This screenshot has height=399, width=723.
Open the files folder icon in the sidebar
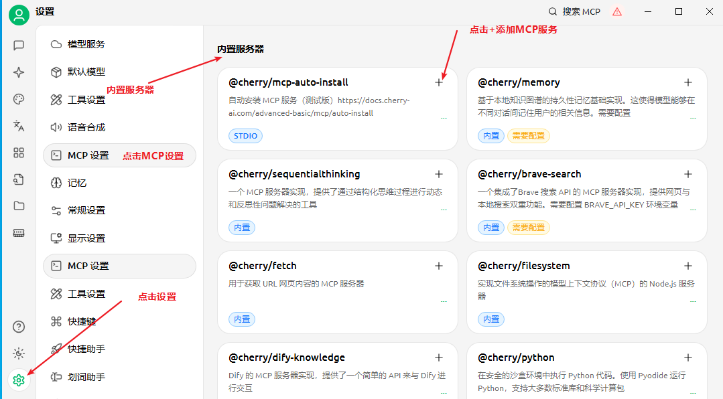pyautogui.click(x=19, y=206)
